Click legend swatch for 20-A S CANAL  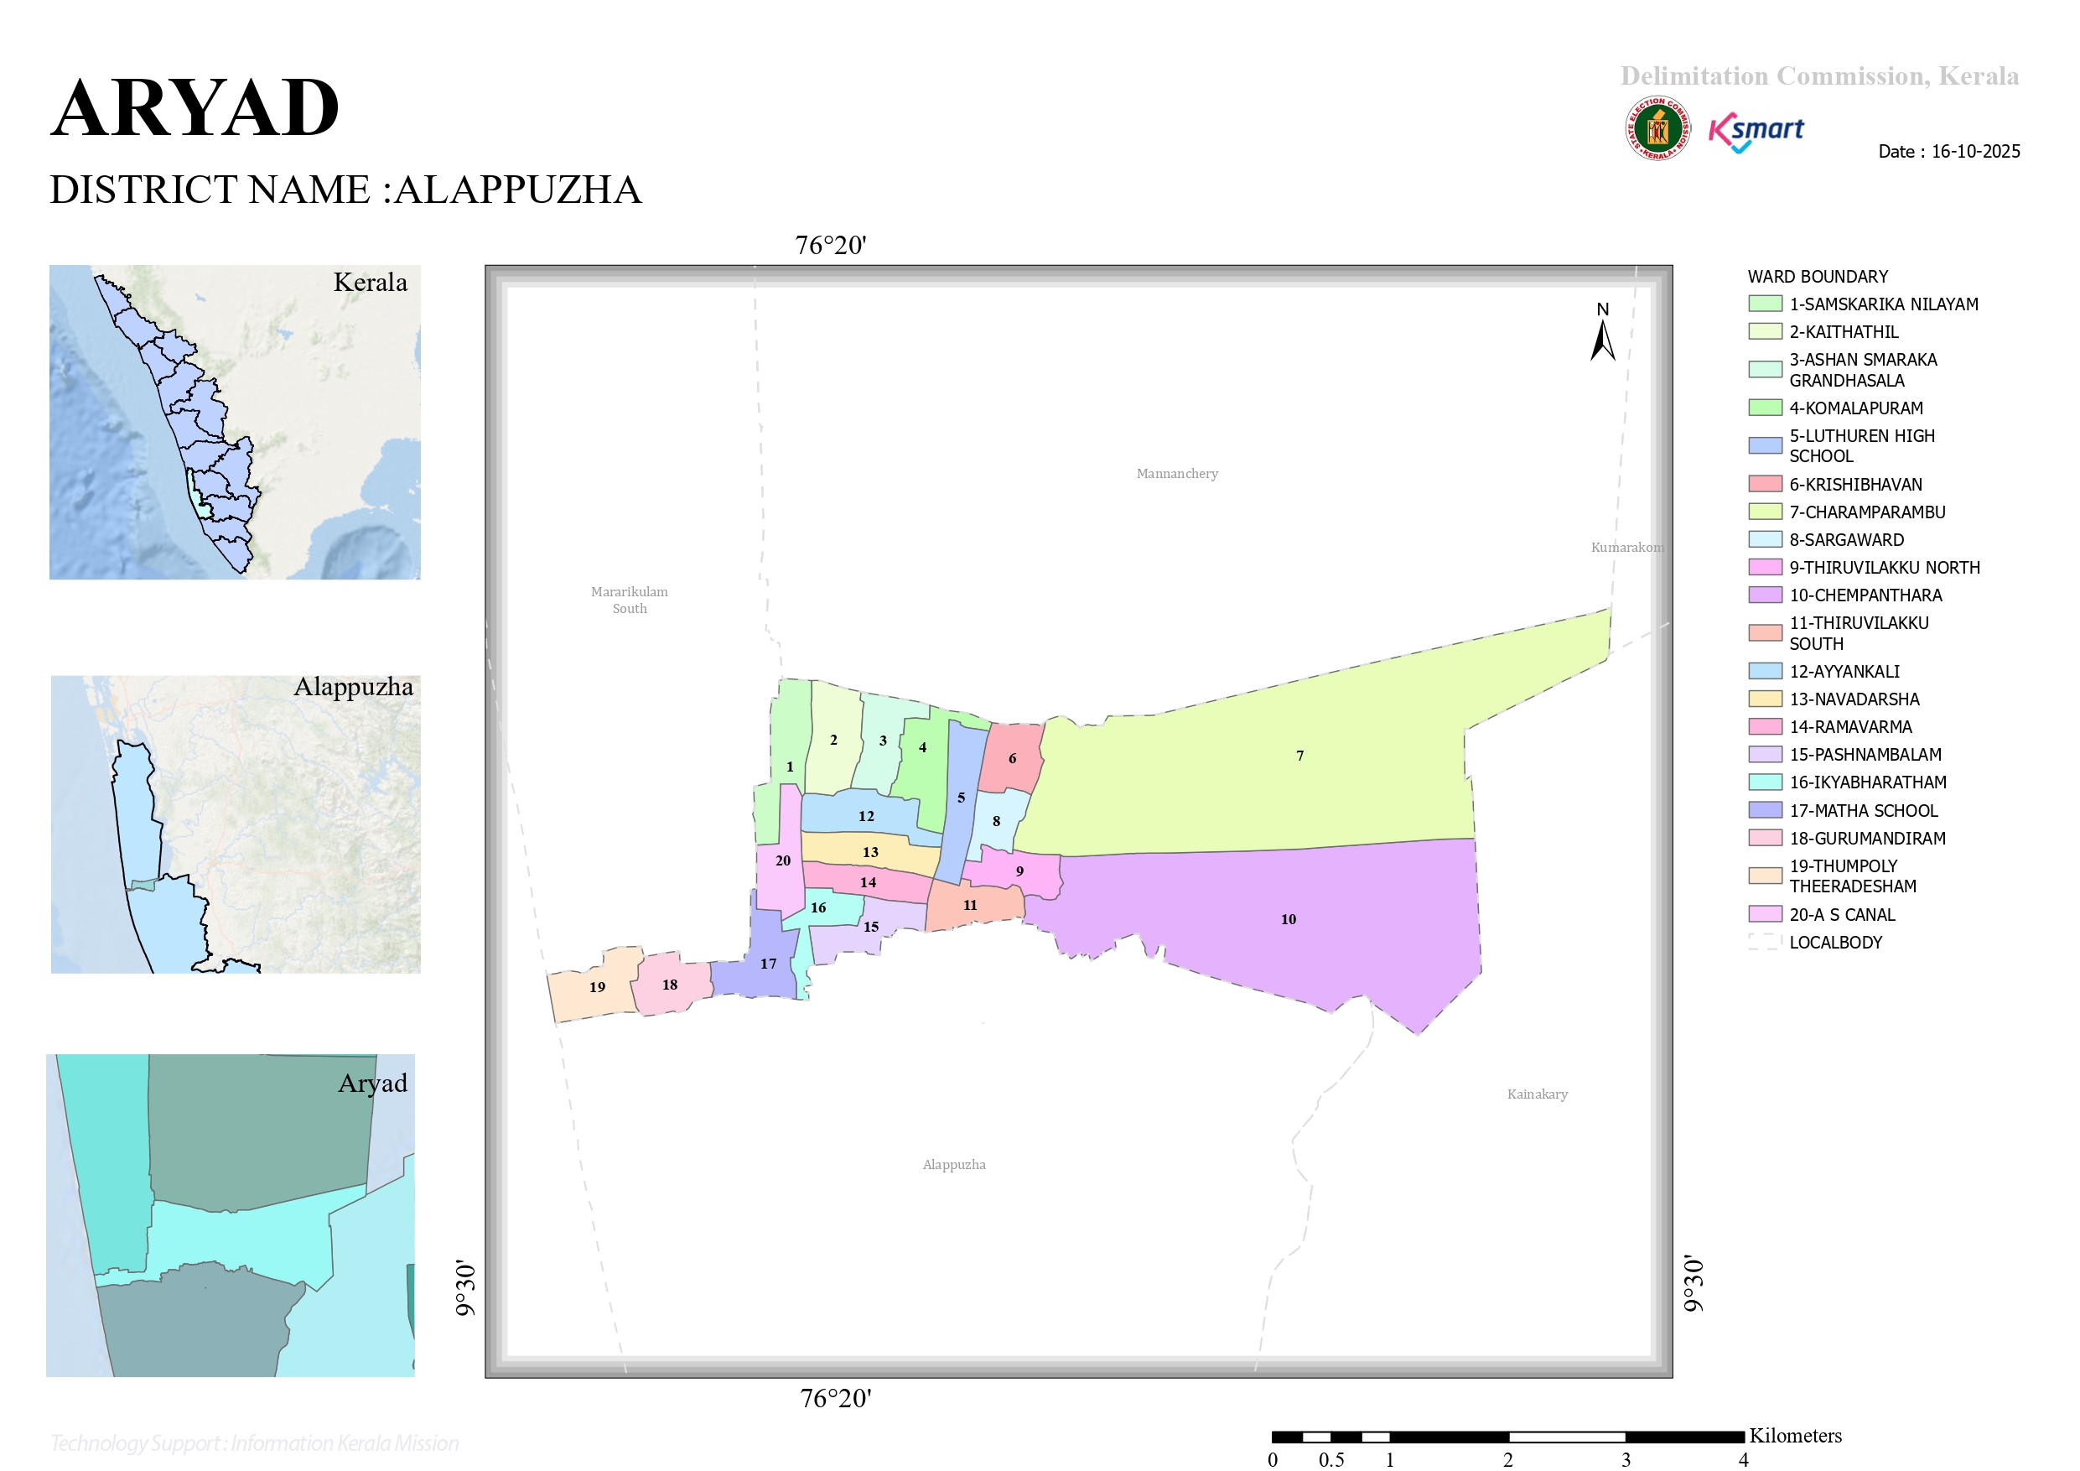point(1765,914)
